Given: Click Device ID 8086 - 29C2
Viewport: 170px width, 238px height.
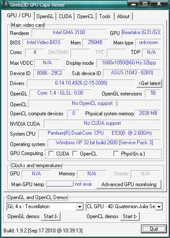Looking at the screenshot, I should (x=49, y=73).
